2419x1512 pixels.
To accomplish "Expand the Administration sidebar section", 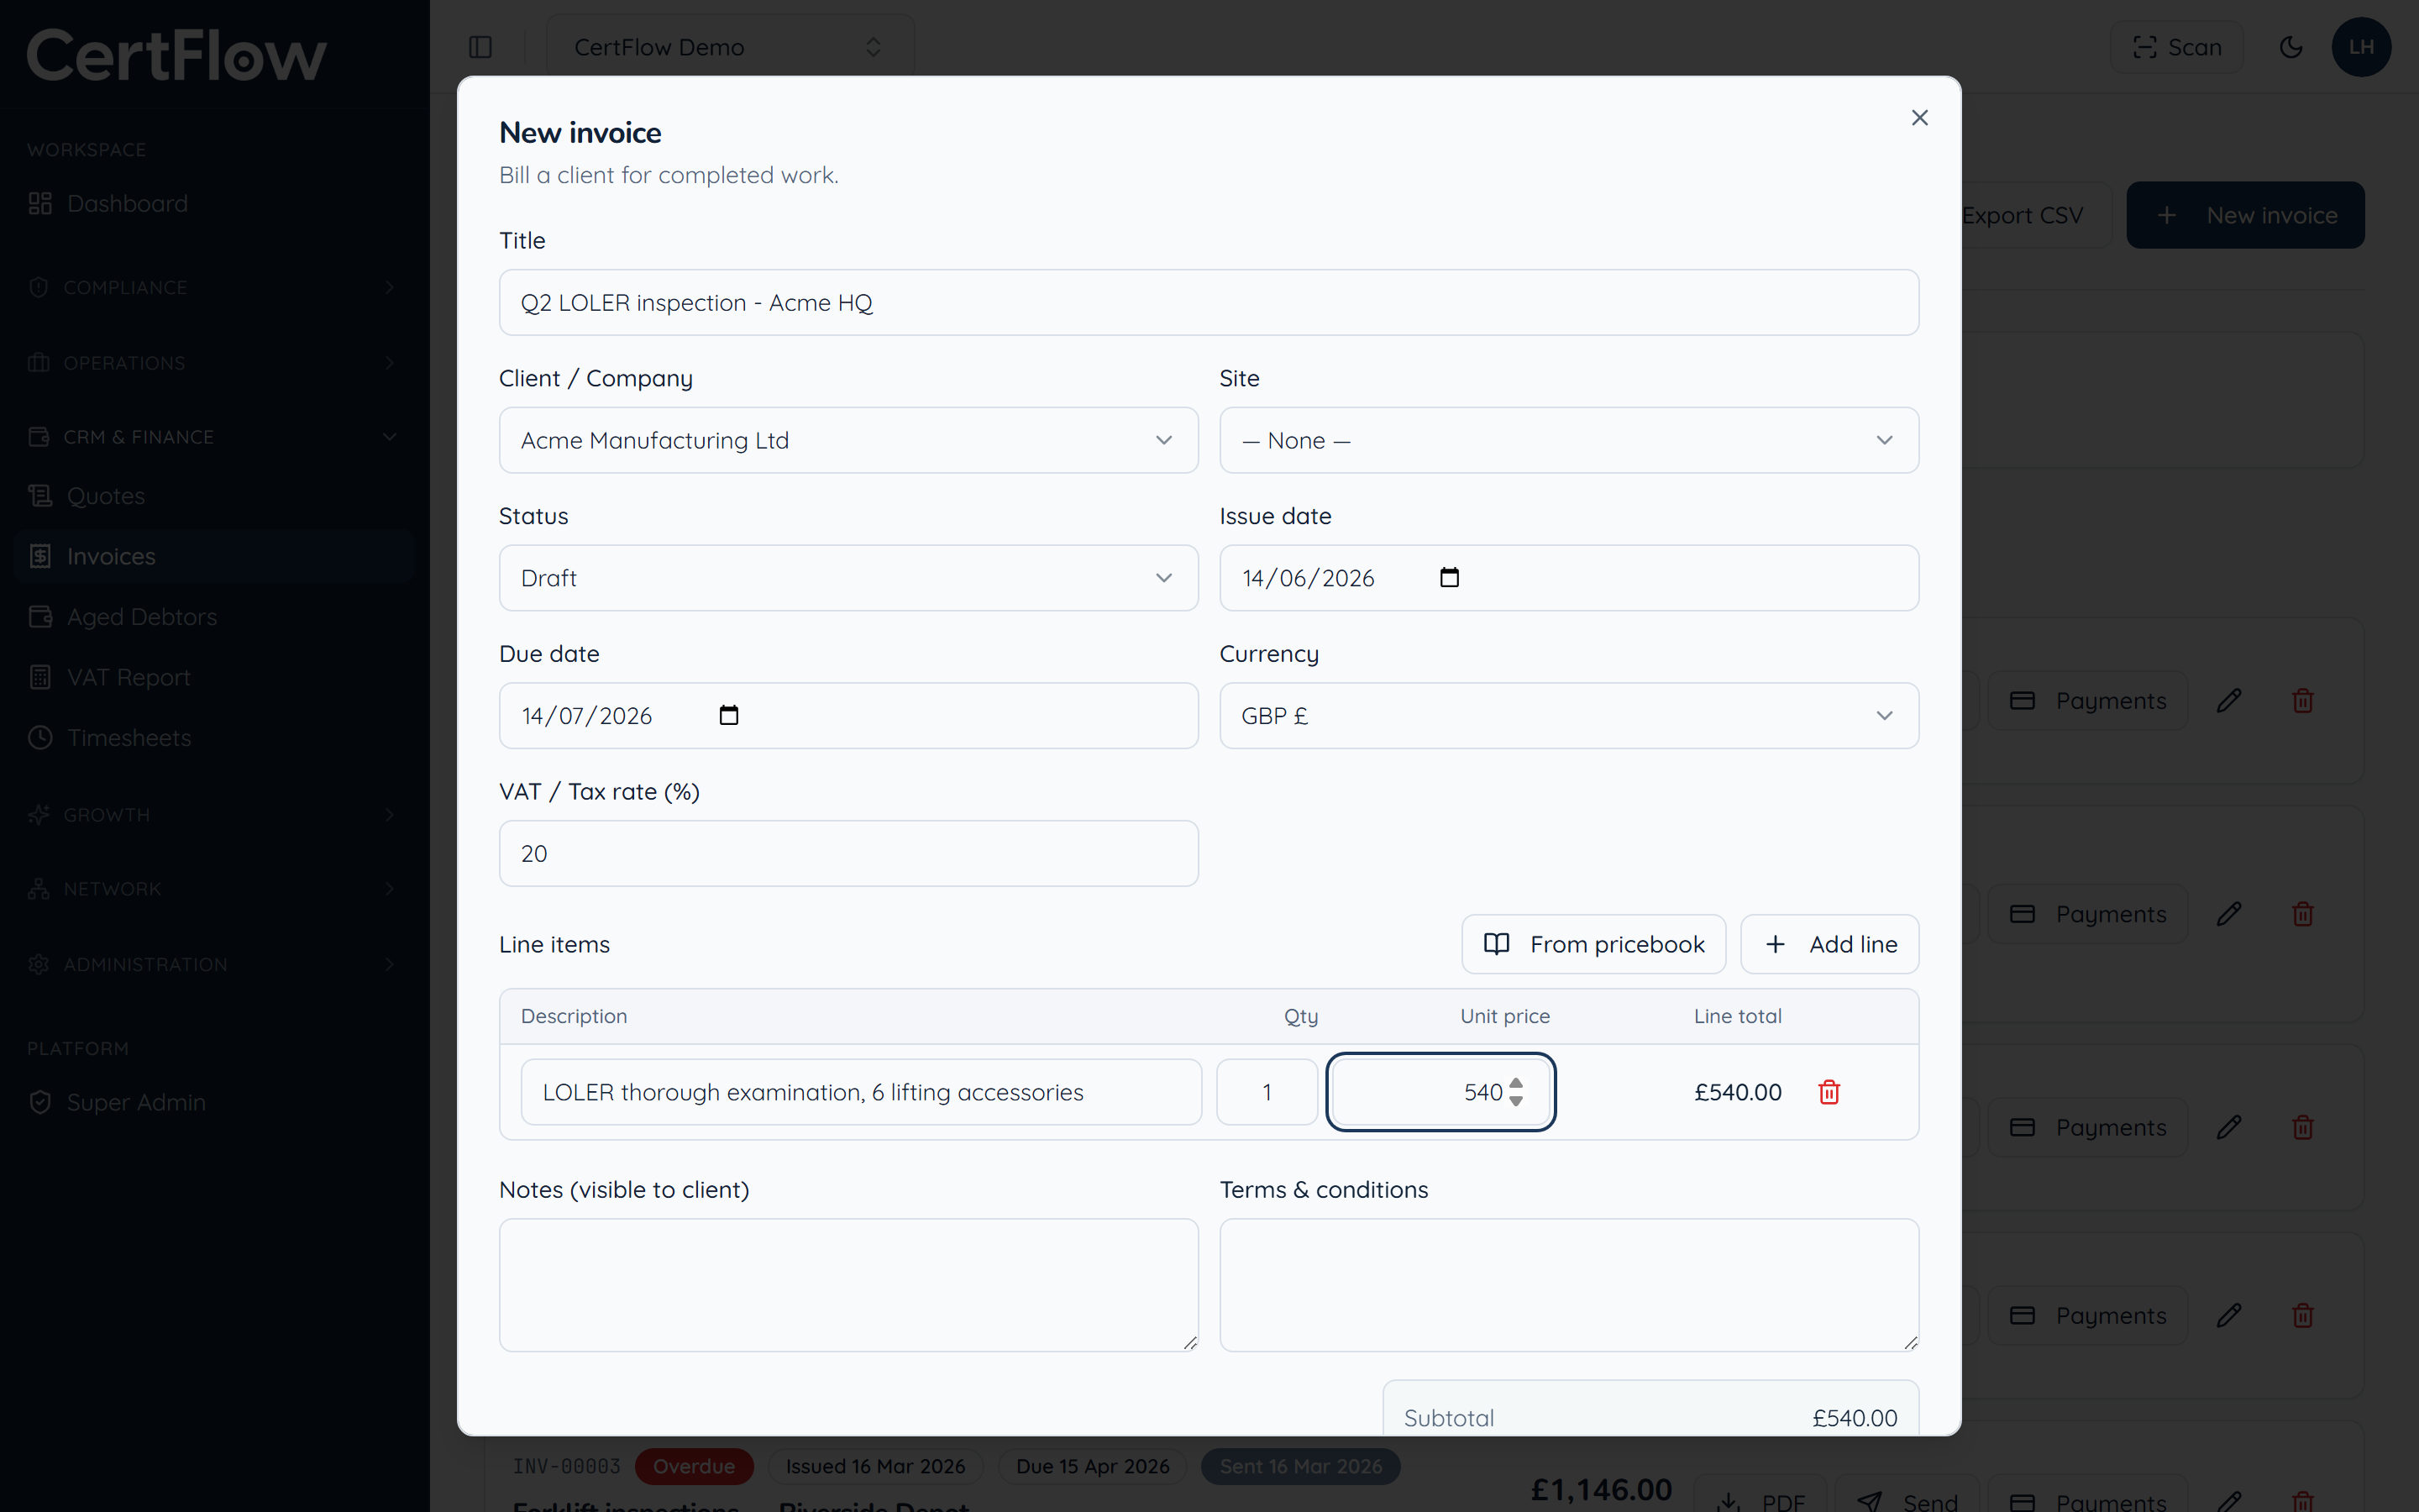I will pyautogui.click(x=214, y=964).
